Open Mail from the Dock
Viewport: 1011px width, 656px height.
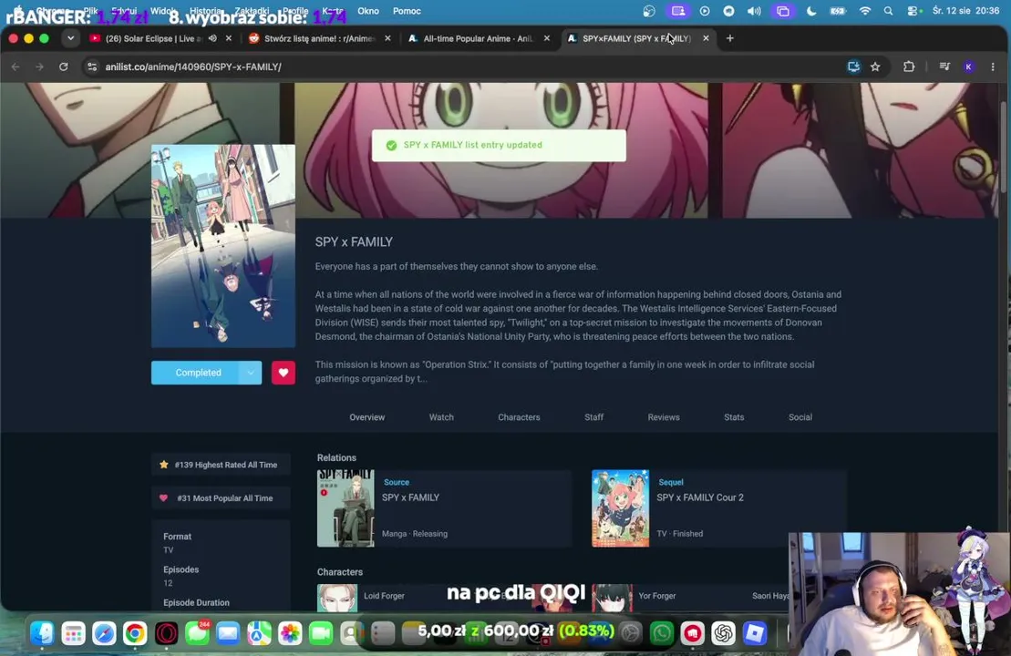(x=228, y=633)
